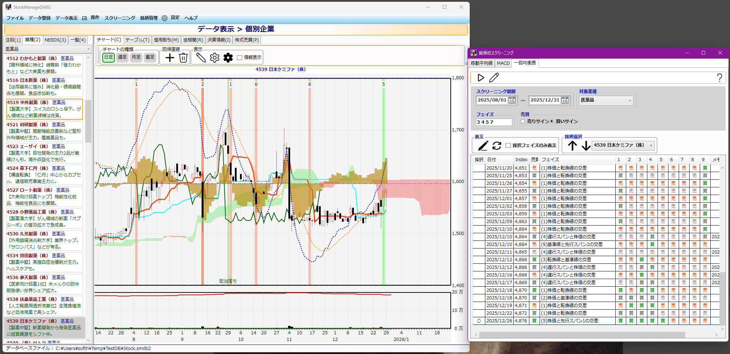Viewport: 730px width, 354px height.
Task: Click the black gear settings icon
Action: pyautogui.click(x=228, y=57)
